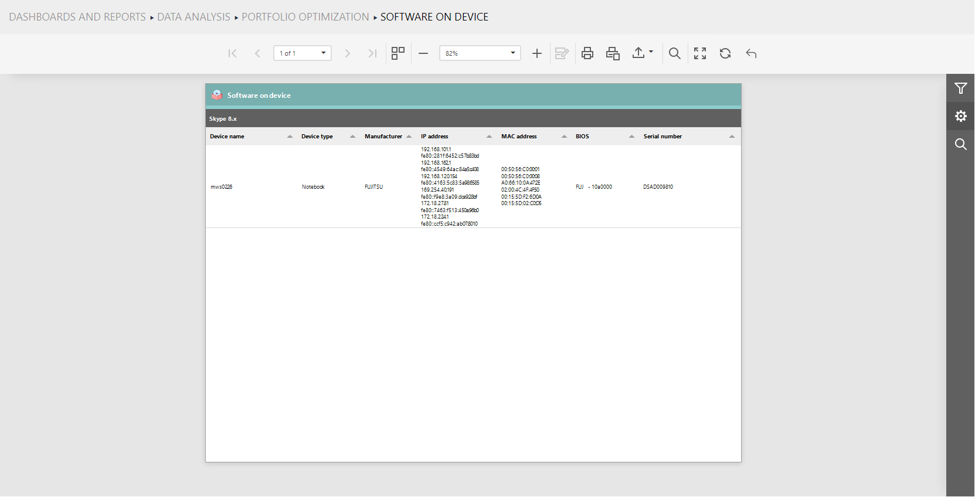Sort by MAC address column arrow
Viewport: 975px width, 497px height.
point(564,137)
